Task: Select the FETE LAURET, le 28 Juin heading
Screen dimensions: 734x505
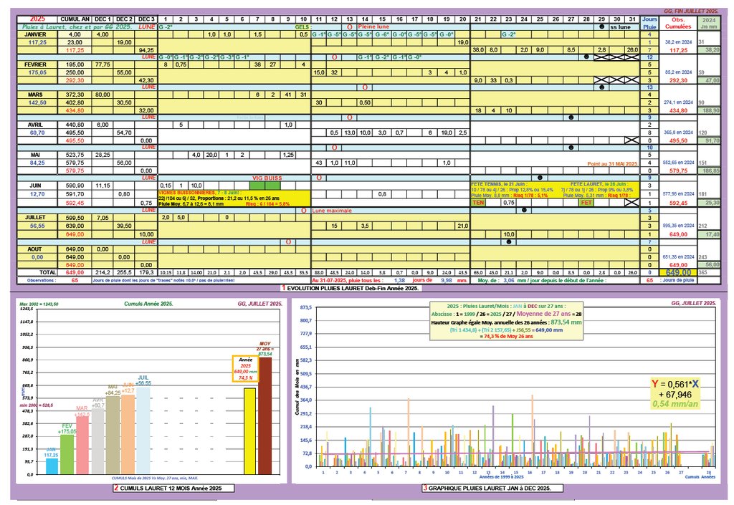Action: coord(599,184)
